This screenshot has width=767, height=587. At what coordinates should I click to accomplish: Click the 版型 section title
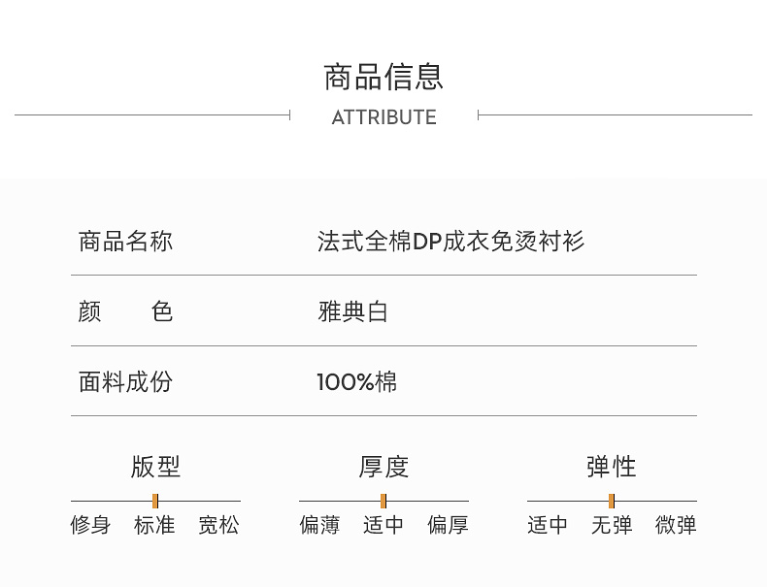pyautogui.click(x=155, y=467)
